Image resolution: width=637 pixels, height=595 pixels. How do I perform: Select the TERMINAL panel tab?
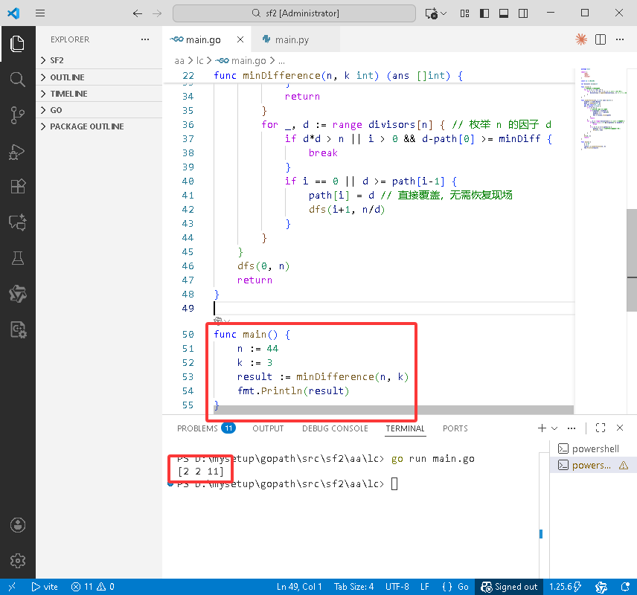coord(405,428)
